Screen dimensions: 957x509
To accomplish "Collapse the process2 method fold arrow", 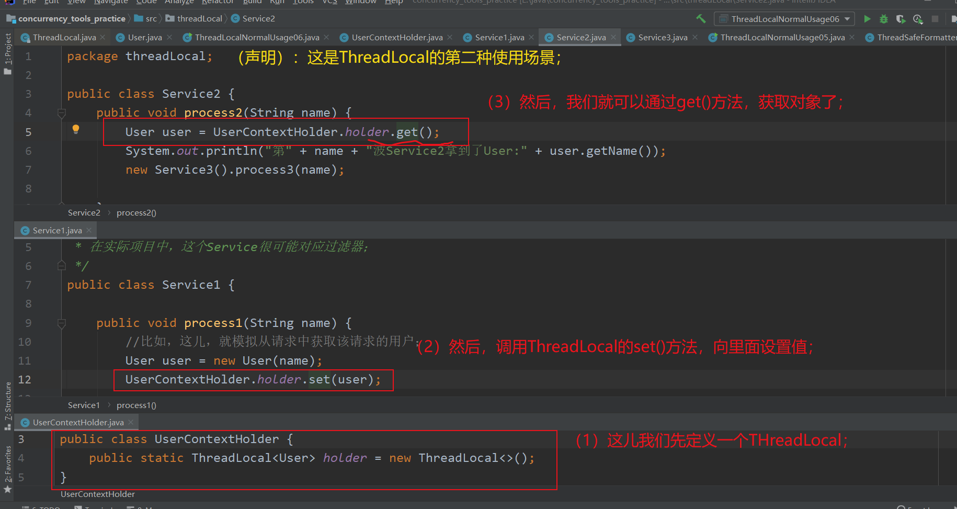I will pos(61,112).
